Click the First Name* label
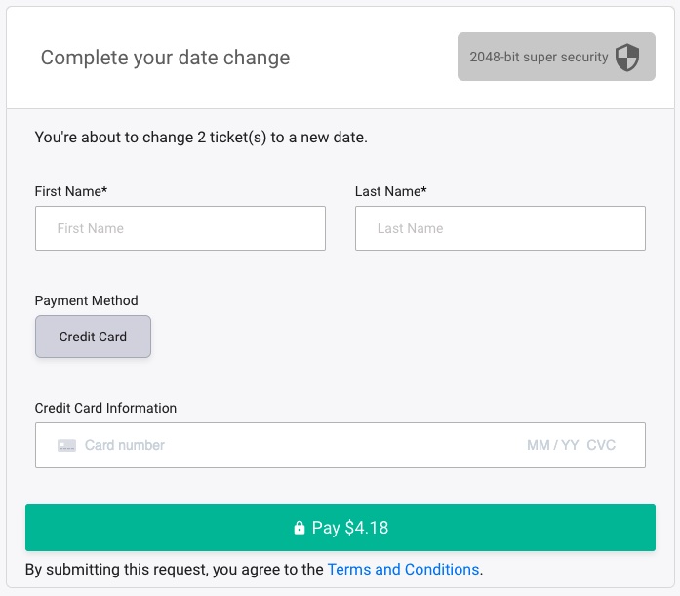Viewport: 680px width, 596px height. click(70, 191)
